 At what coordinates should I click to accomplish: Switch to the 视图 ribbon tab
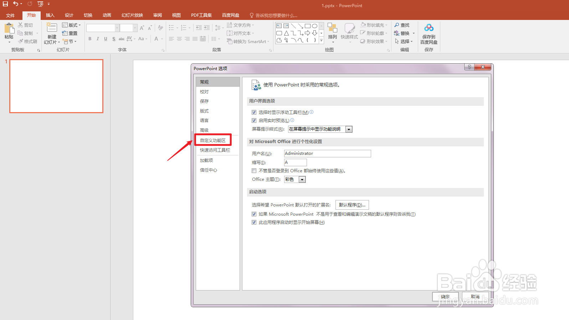pyautogui.click(x=176, y=15)
